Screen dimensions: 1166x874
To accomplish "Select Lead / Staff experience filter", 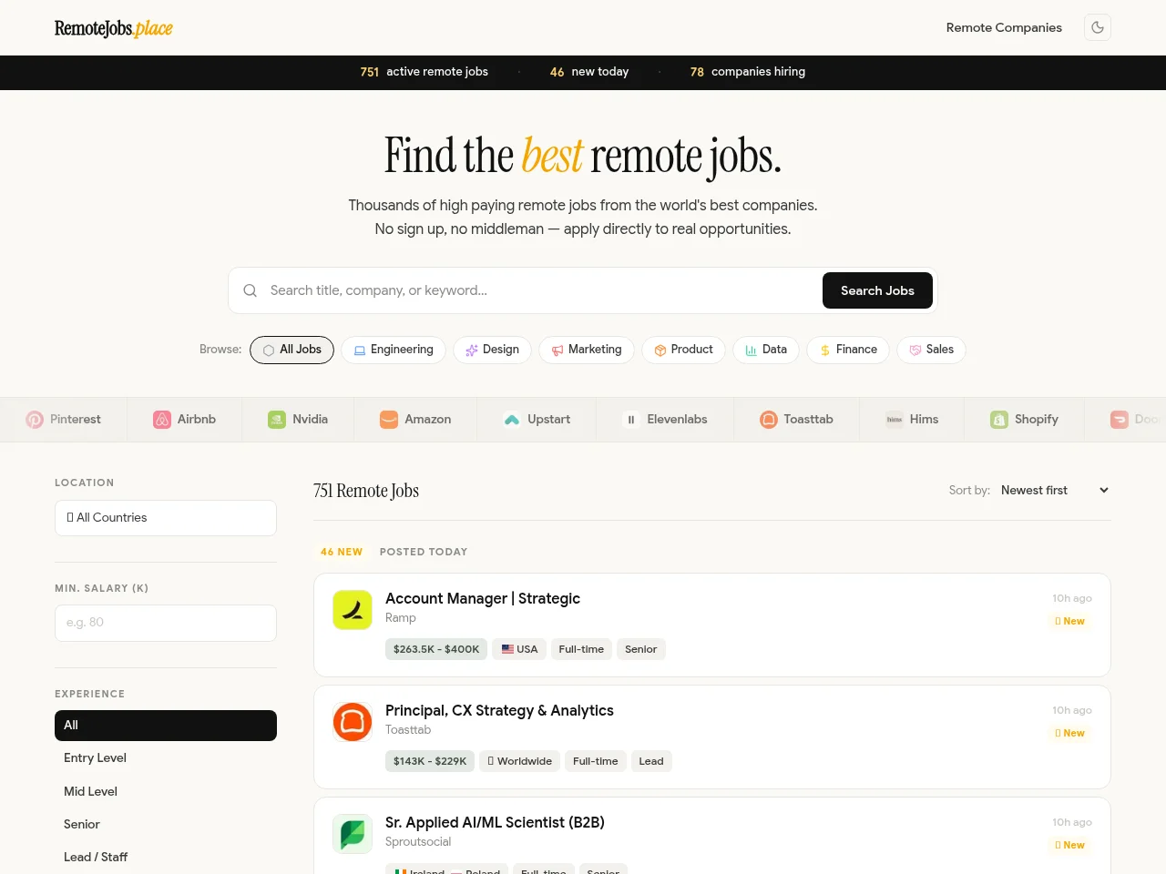I will coord(166,857).
